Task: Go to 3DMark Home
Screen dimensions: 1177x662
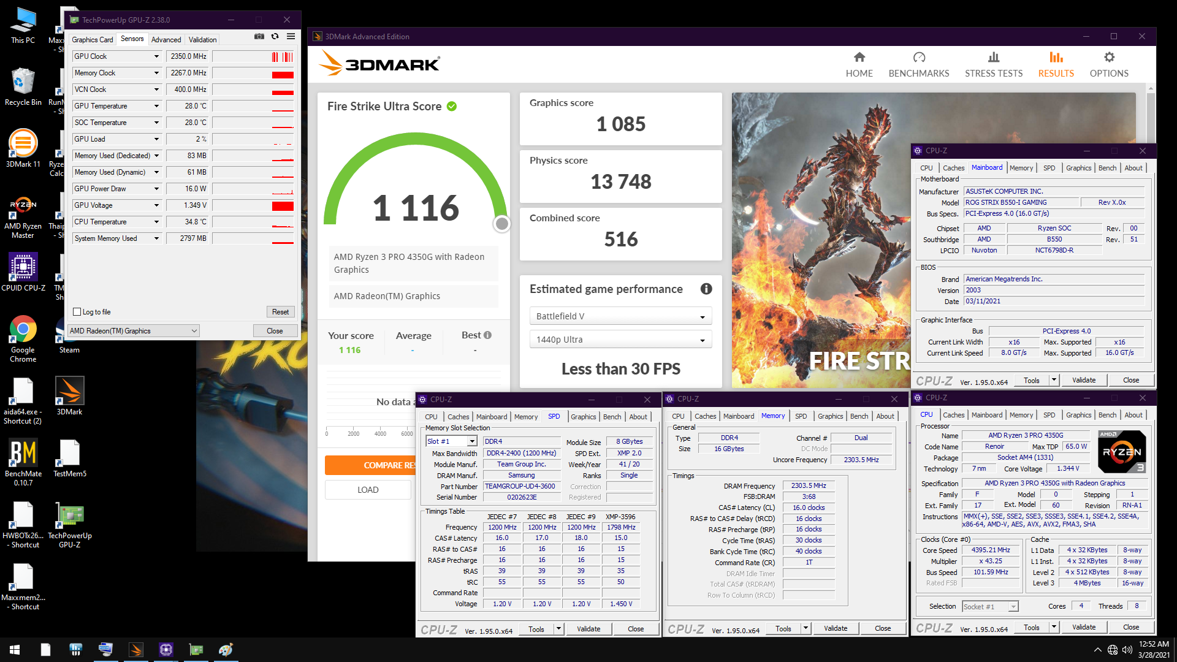Action: pos(859,64)
